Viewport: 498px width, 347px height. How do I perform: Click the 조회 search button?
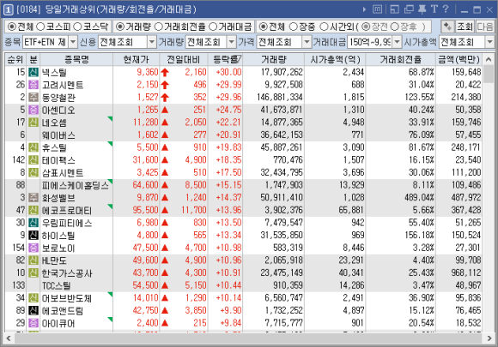465,27
